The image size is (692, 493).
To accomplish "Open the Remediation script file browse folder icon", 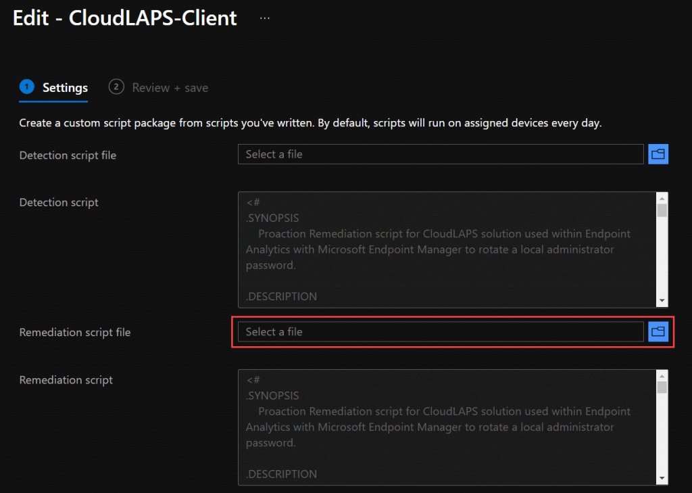I will 658,332.
